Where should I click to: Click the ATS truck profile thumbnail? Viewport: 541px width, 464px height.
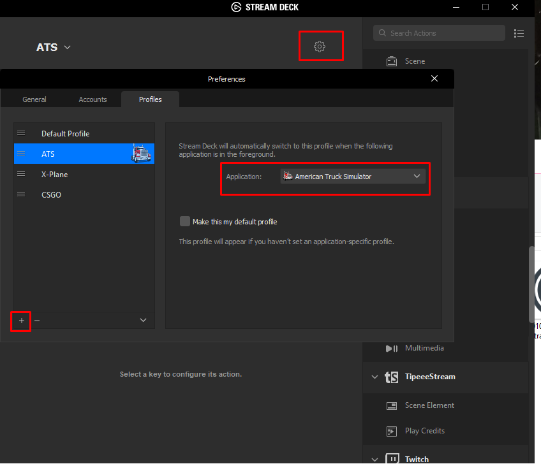[142, 154]
